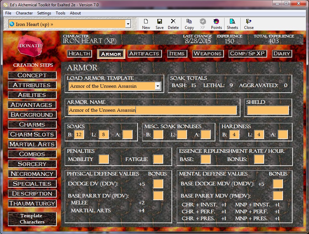The width and height of the screenshot is (309, 234).
Task: Click the Mobility penalty field
Action: click(104, 159)
